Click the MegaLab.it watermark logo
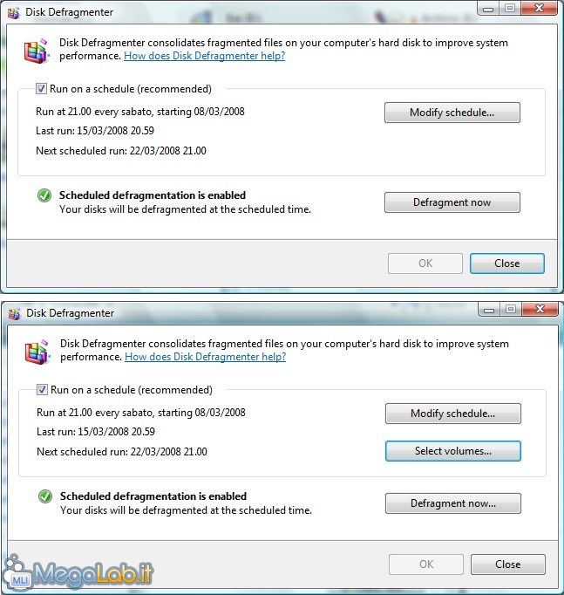 pyautogui.click(x=78, y=571)
